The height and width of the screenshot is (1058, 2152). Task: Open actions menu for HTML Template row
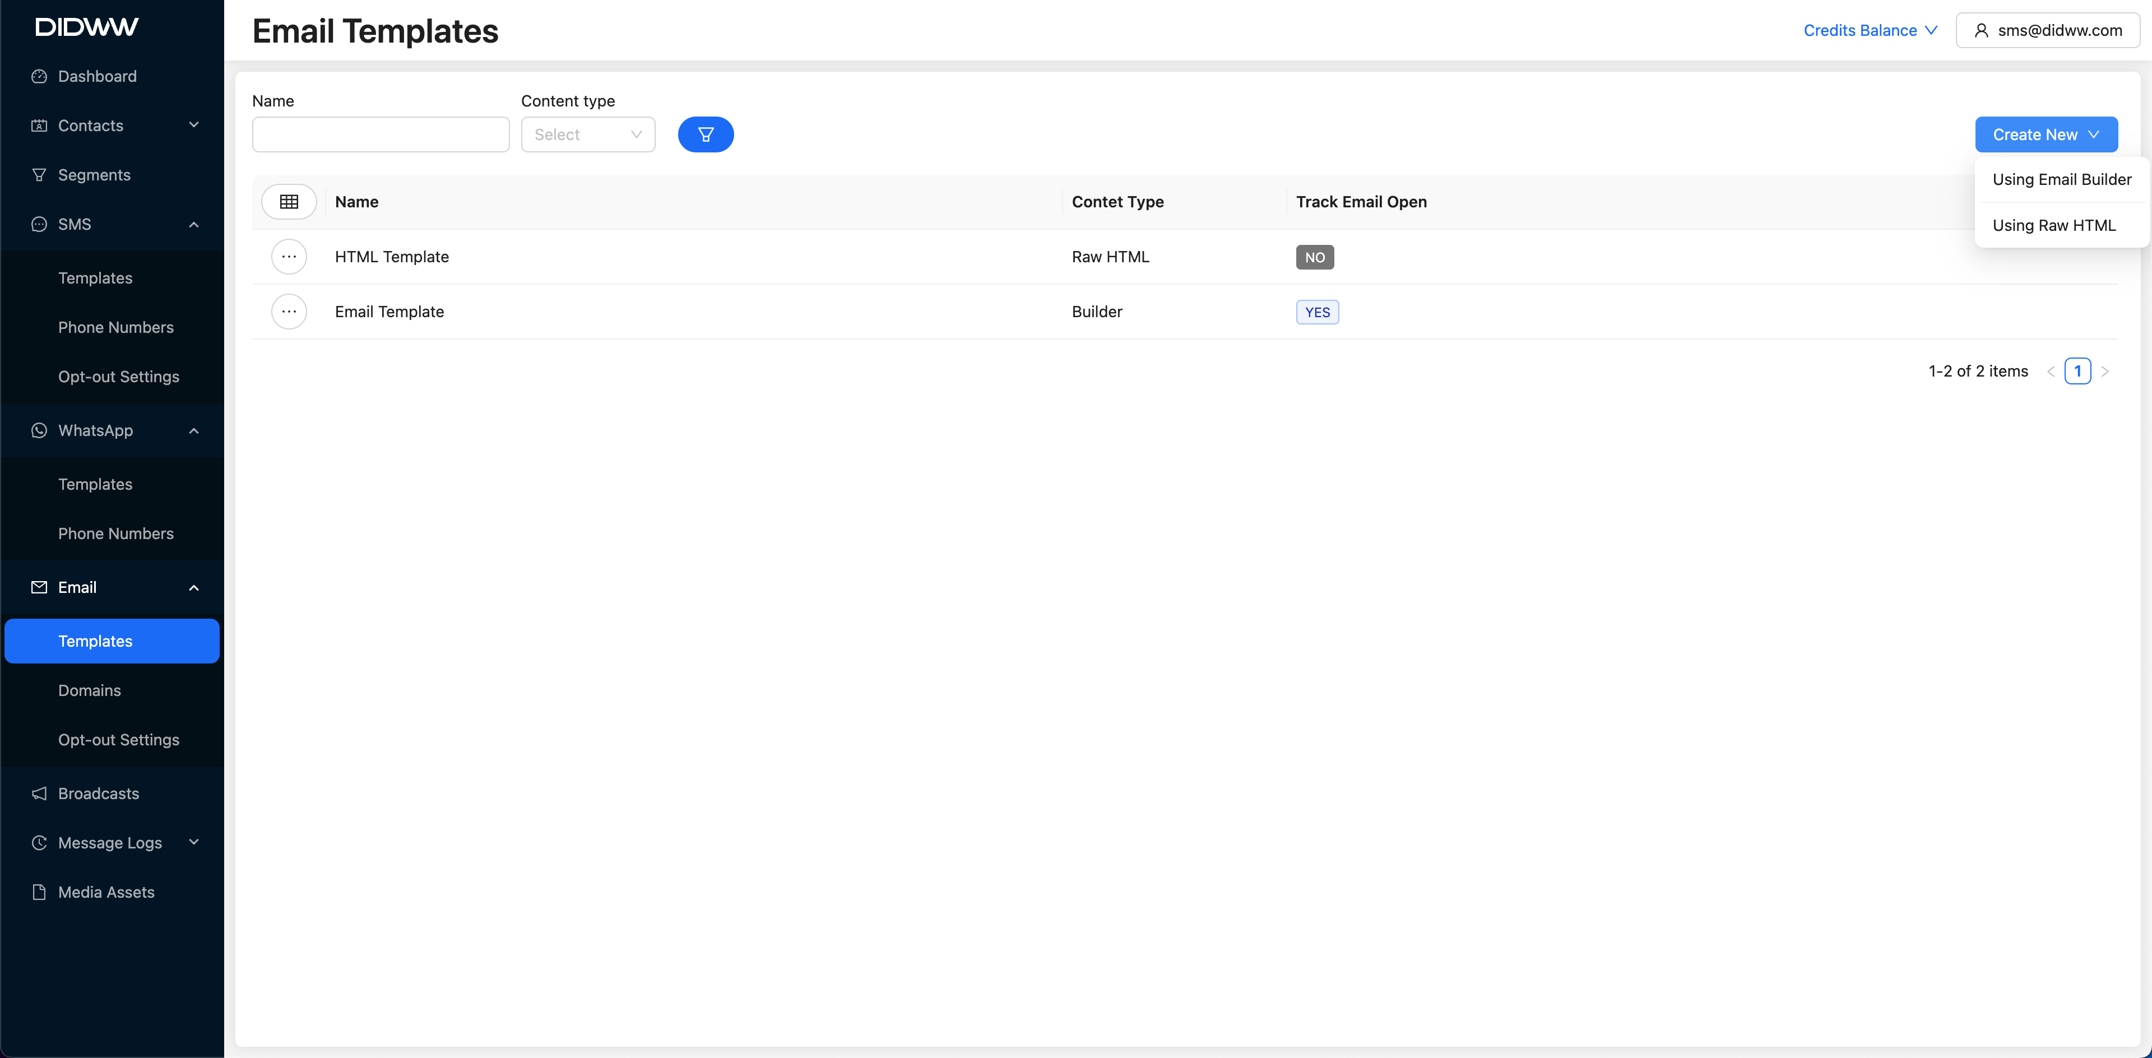(x=289, y=256)
